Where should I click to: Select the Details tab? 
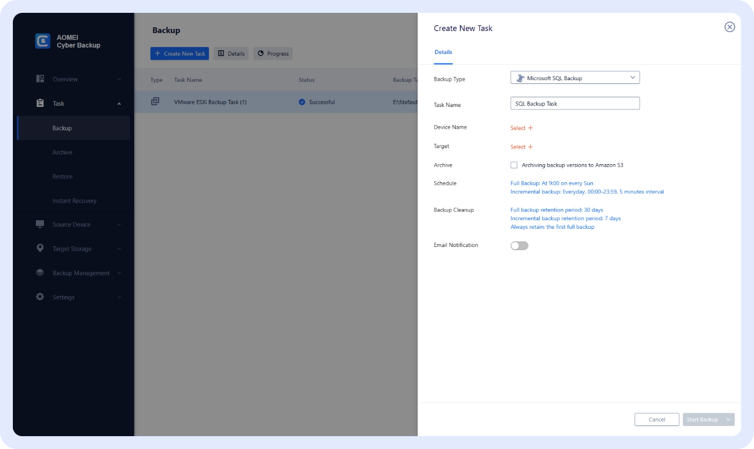click(x=443, y=52)
